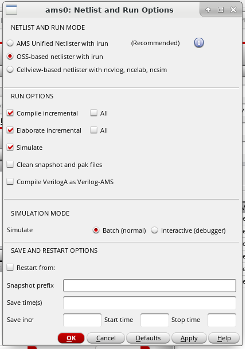Open the window menu icon in the title bar

tap(11, 10)
